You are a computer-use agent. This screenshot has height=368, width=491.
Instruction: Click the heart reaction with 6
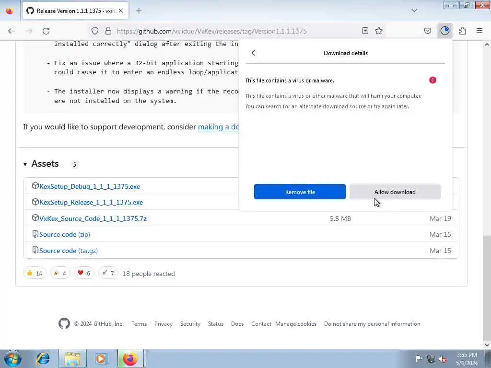coord(84,273)
